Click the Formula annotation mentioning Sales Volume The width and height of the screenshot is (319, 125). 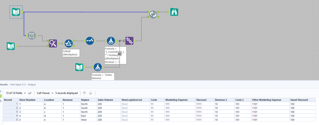coord(103,76)
